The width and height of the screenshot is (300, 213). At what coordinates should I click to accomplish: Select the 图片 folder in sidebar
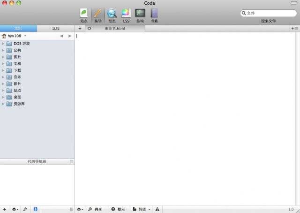click(x=17, y=57)
